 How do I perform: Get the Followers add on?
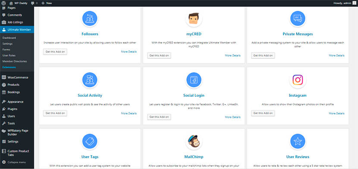(55, 52)
